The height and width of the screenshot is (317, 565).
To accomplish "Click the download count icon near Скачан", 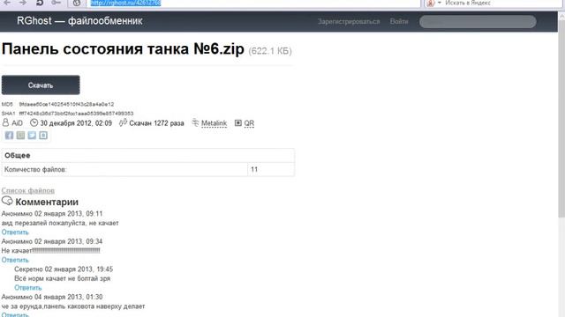I will [x=123, y=122].
